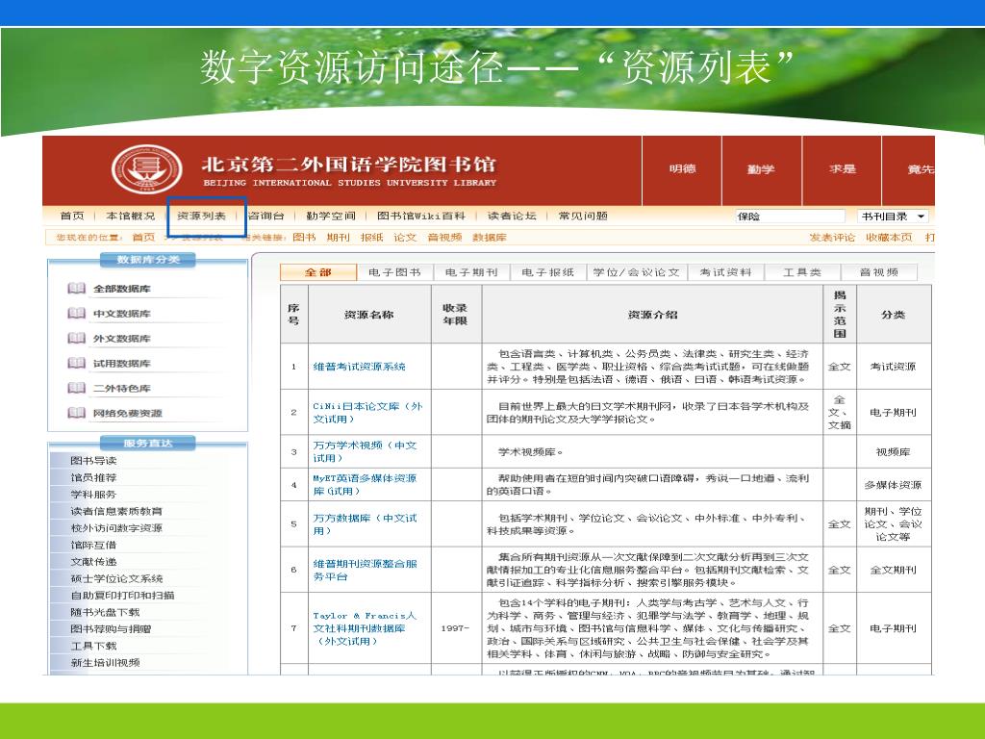This screenshot has height=739, width=985.
Task: Click book icon beside 网络免费资源
Action: (77, 413)
